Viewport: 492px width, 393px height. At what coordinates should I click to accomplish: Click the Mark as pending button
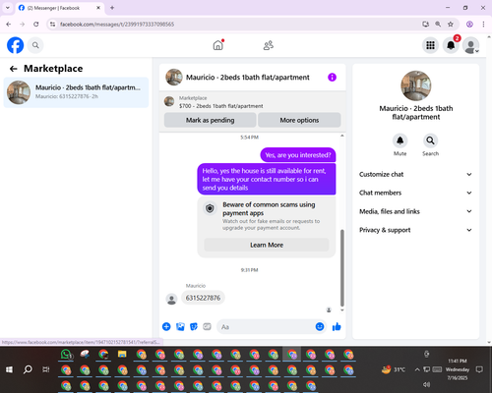click(210, 120)
